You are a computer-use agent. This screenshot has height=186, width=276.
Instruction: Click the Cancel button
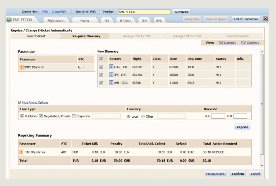pos(255,174)
